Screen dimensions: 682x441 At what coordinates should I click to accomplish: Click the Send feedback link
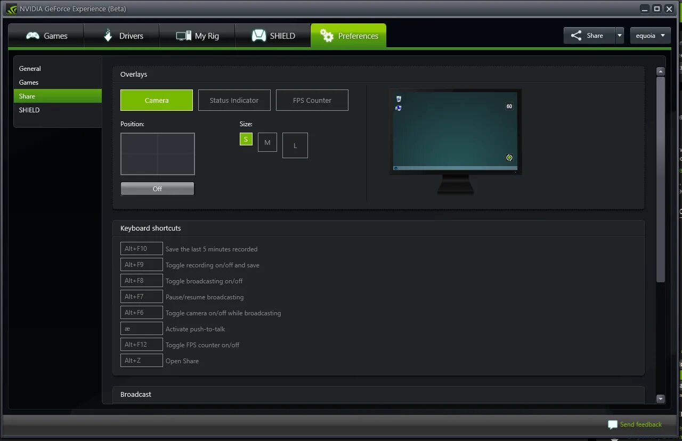[x=641, y=424]
